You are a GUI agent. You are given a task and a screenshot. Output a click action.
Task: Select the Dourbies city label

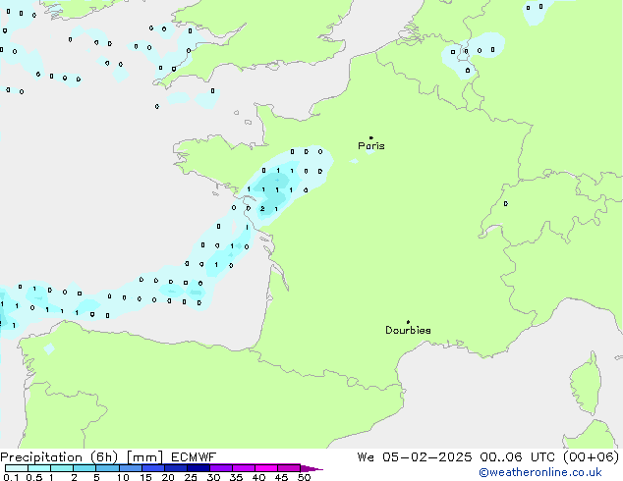pyautogui.click(x=408, y=330)
